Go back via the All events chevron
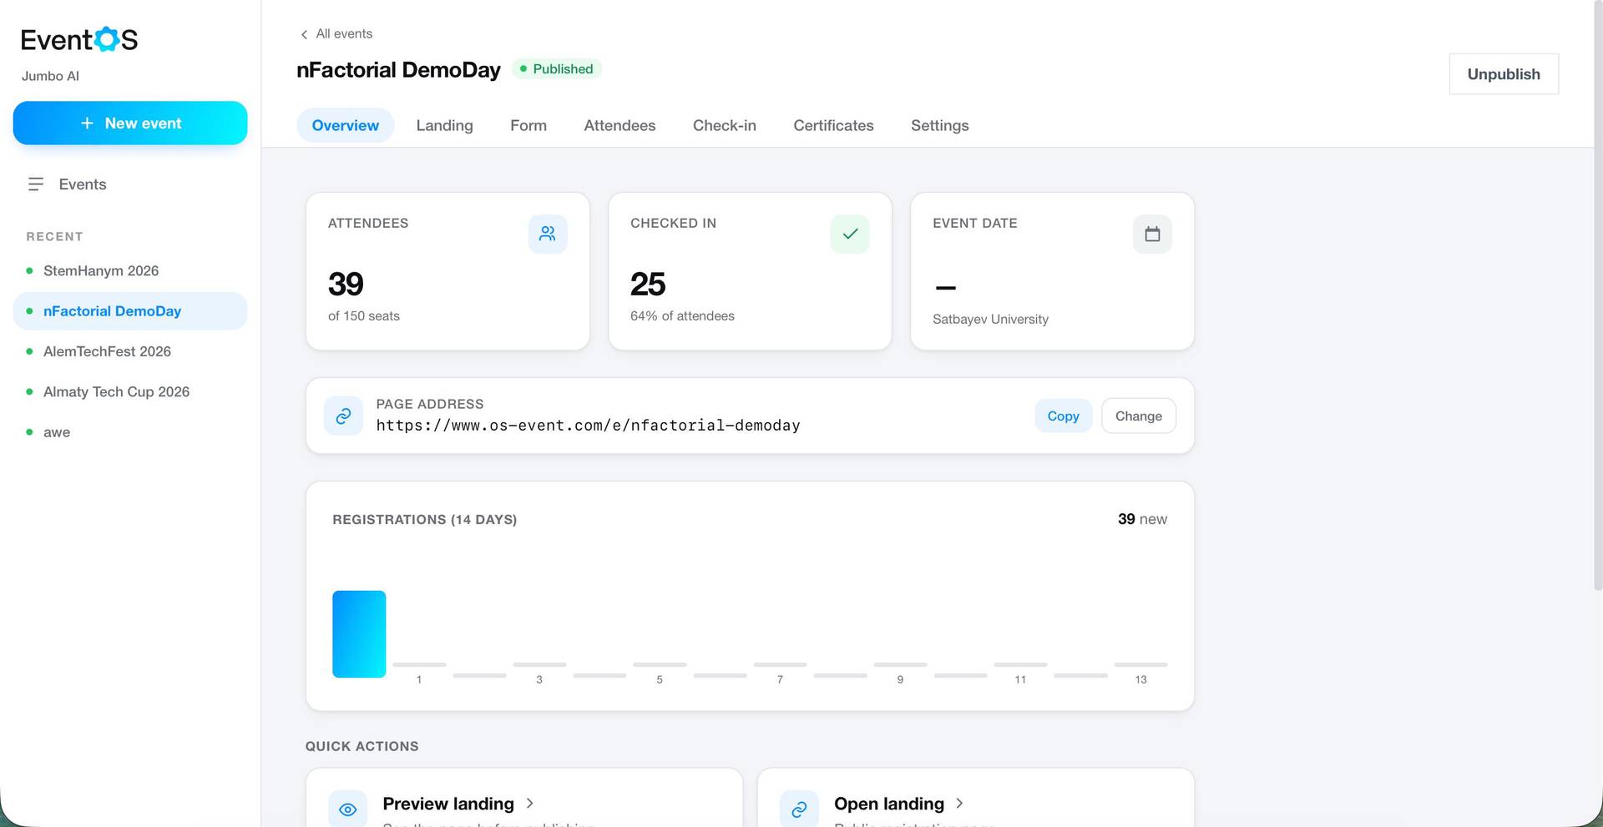Screen dimensions: 1603x827 click(x=304, y=34)
